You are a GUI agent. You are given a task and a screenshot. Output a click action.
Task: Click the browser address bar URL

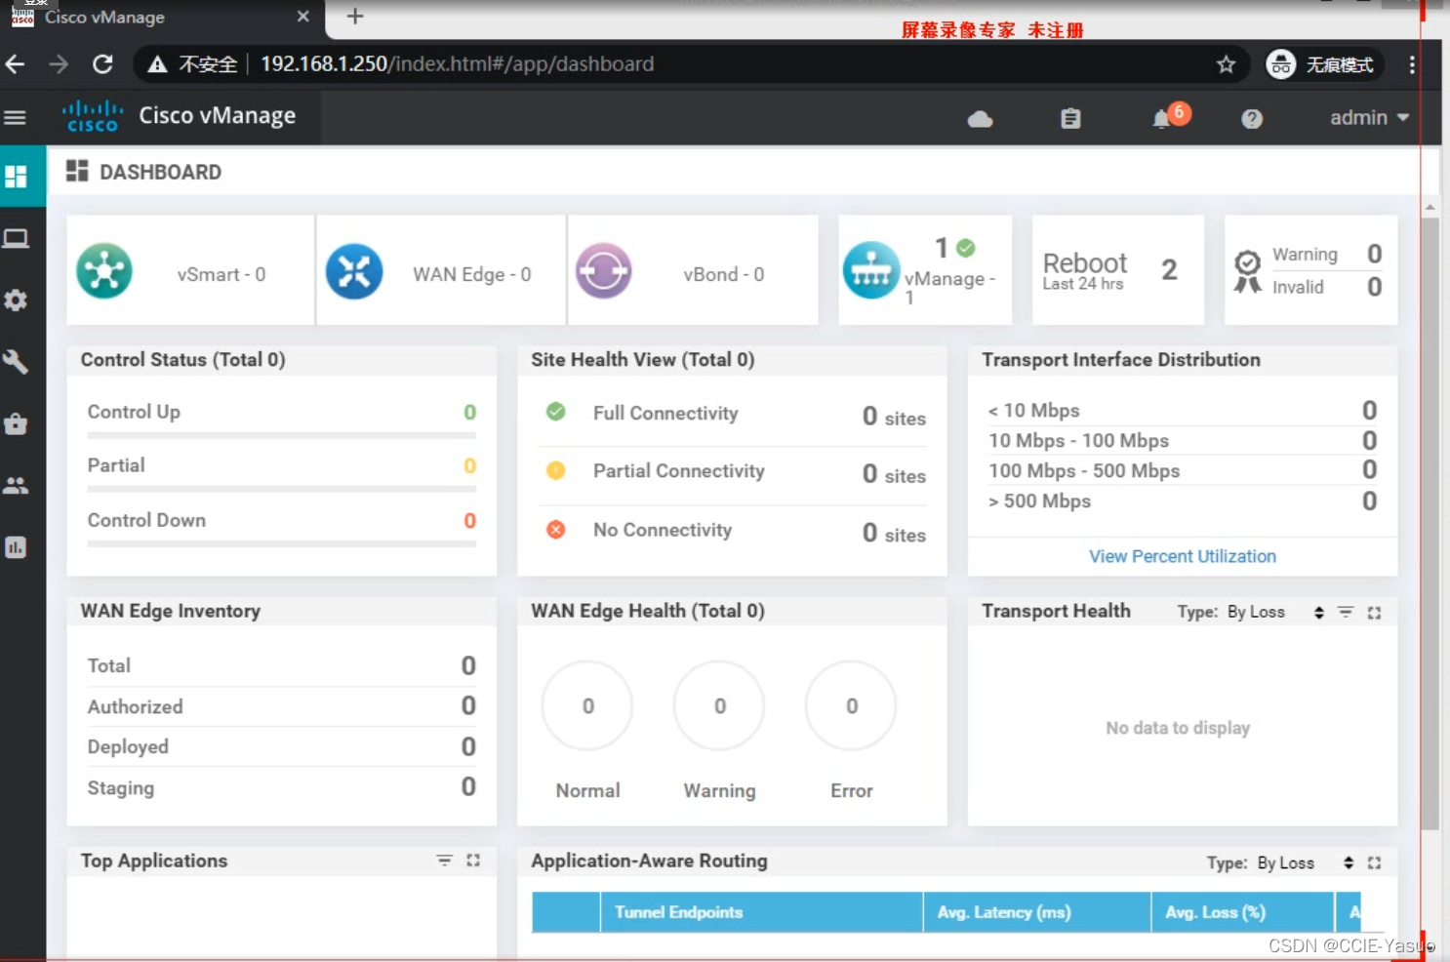457,64
